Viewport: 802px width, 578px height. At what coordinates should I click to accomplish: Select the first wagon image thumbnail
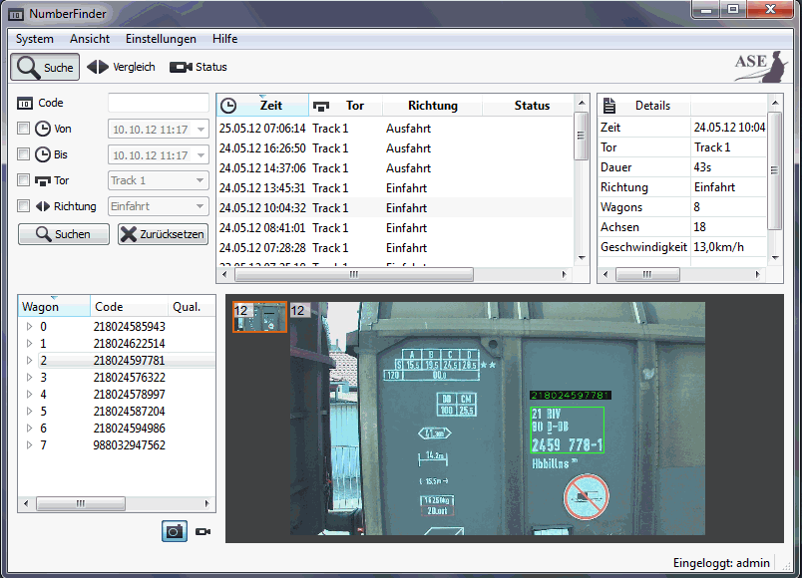tap(259, 317)
